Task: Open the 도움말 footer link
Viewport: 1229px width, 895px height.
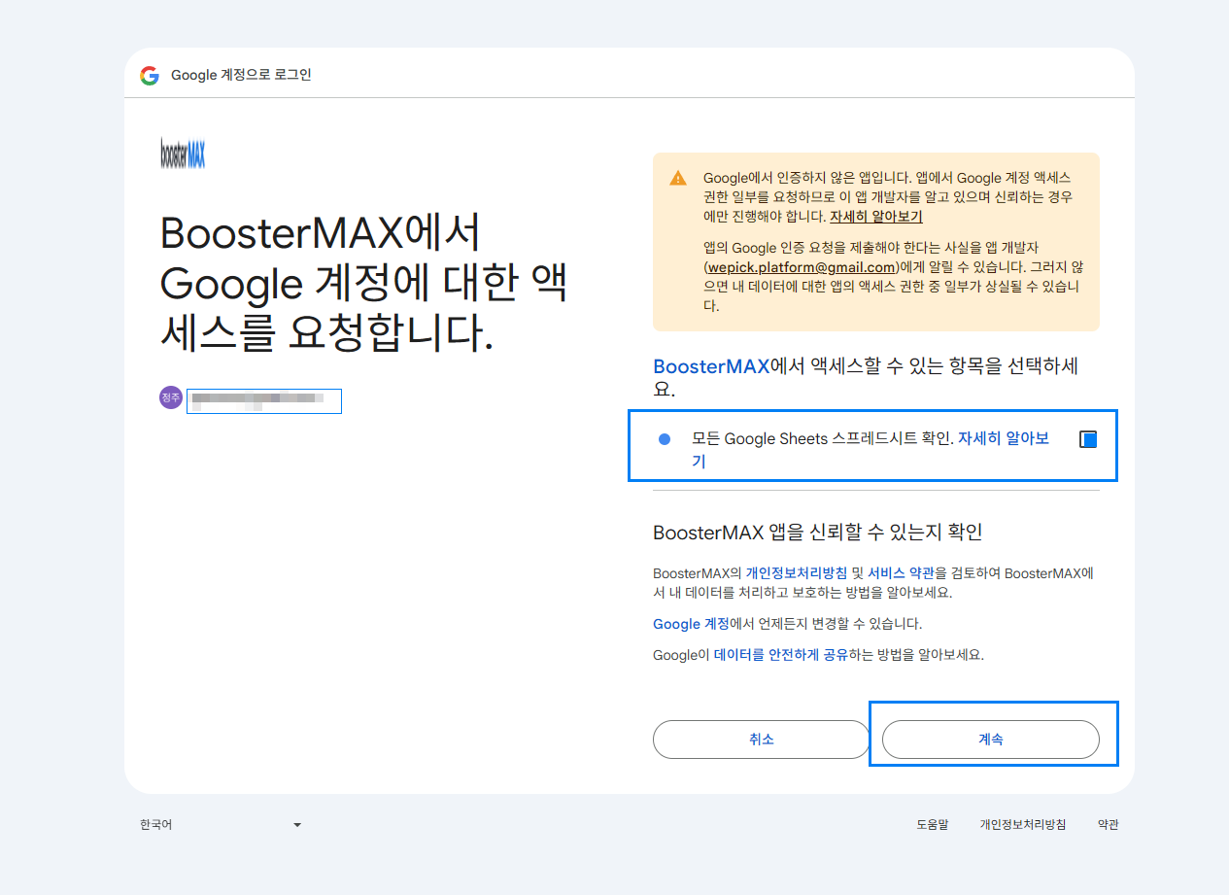Action: (932, 825)
